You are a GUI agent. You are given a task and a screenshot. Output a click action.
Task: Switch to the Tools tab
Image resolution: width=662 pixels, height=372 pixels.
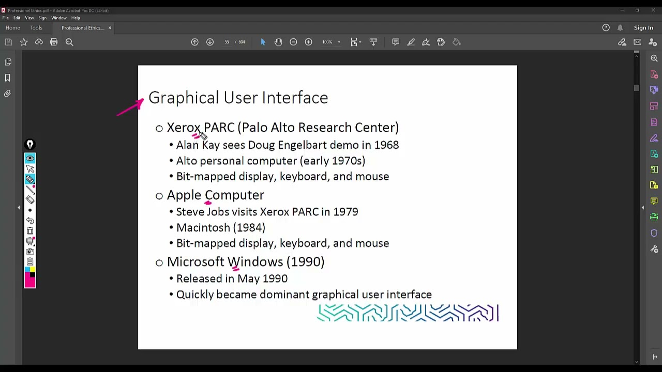coord(36,28)
